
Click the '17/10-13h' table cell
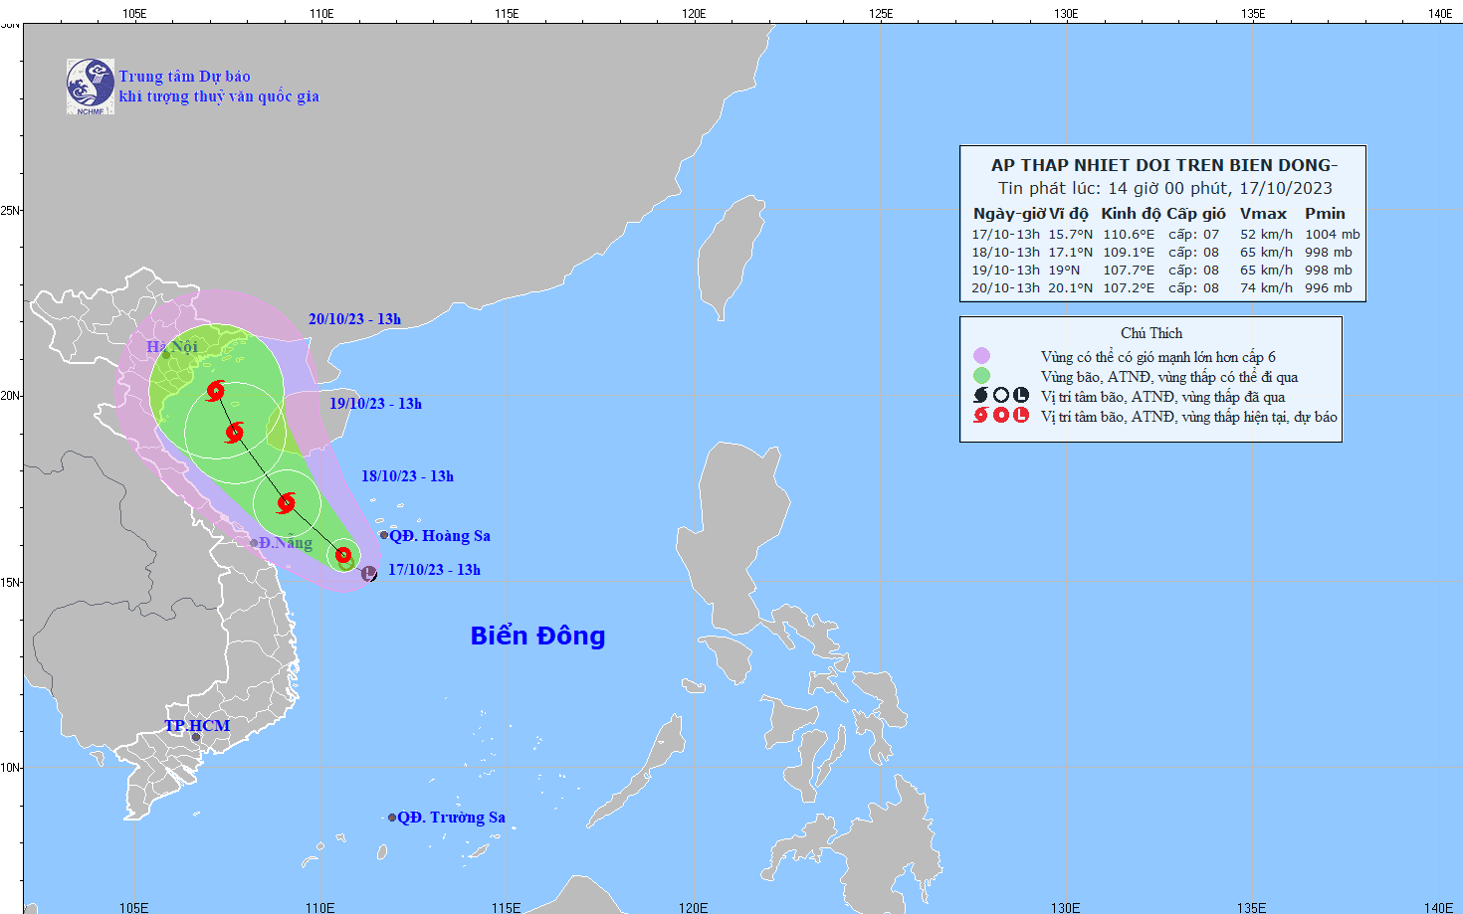[x=1005, y=235]
